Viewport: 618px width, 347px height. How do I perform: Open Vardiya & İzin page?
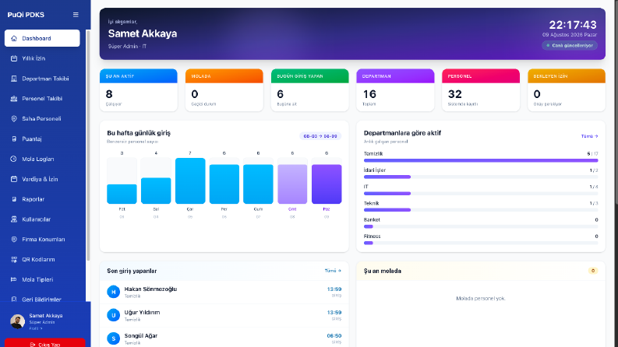tap(42, 179)
